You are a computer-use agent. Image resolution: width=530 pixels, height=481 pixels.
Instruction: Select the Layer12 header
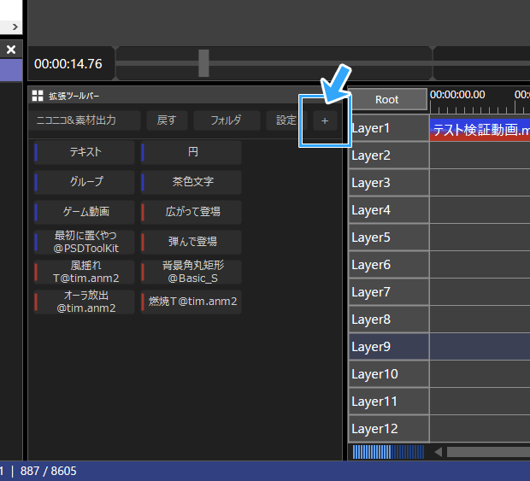tap(389, 429)
